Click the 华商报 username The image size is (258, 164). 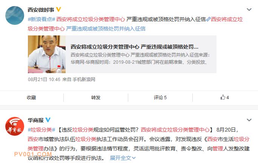pyautogui.click(x=36, y=120)
